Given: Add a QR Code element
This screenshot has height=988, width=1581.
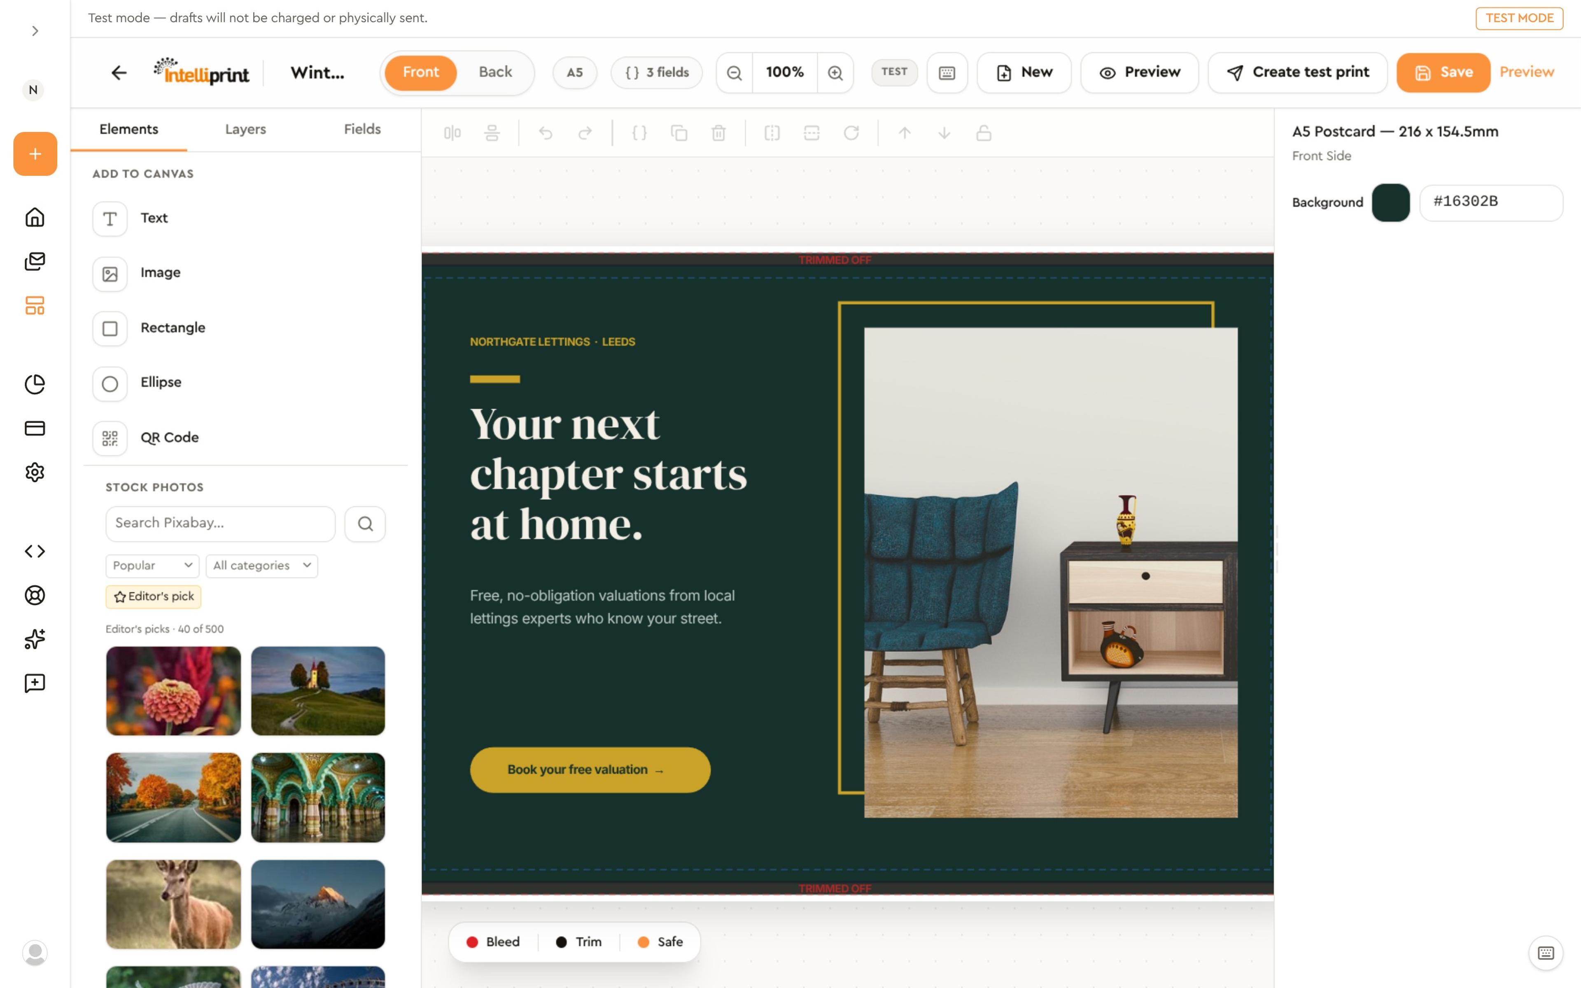Looking at the screenshot, I should pos(246,438).
